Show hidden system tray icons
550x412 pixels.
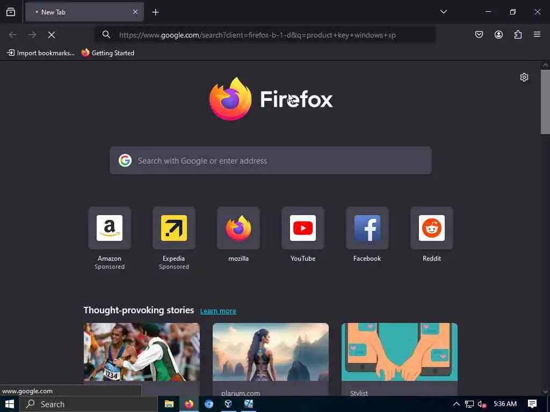[456, 404]
